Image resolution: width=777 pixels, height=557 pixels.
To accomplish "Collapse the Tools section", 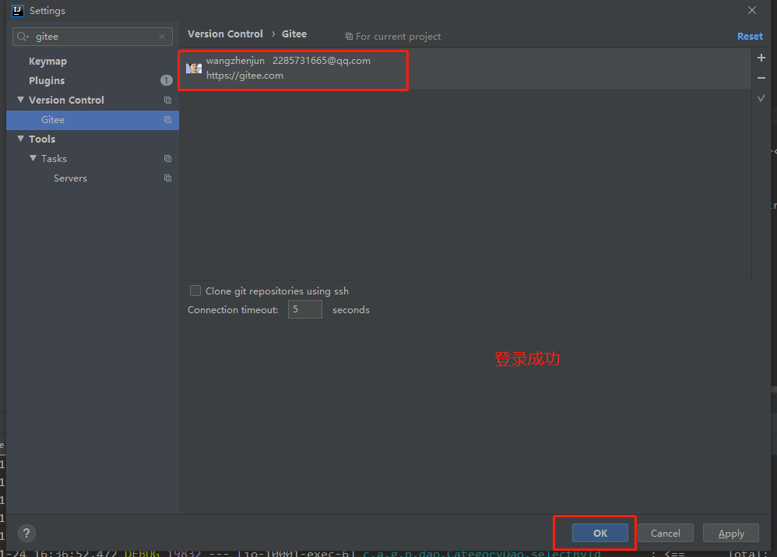I will [20, 139].
